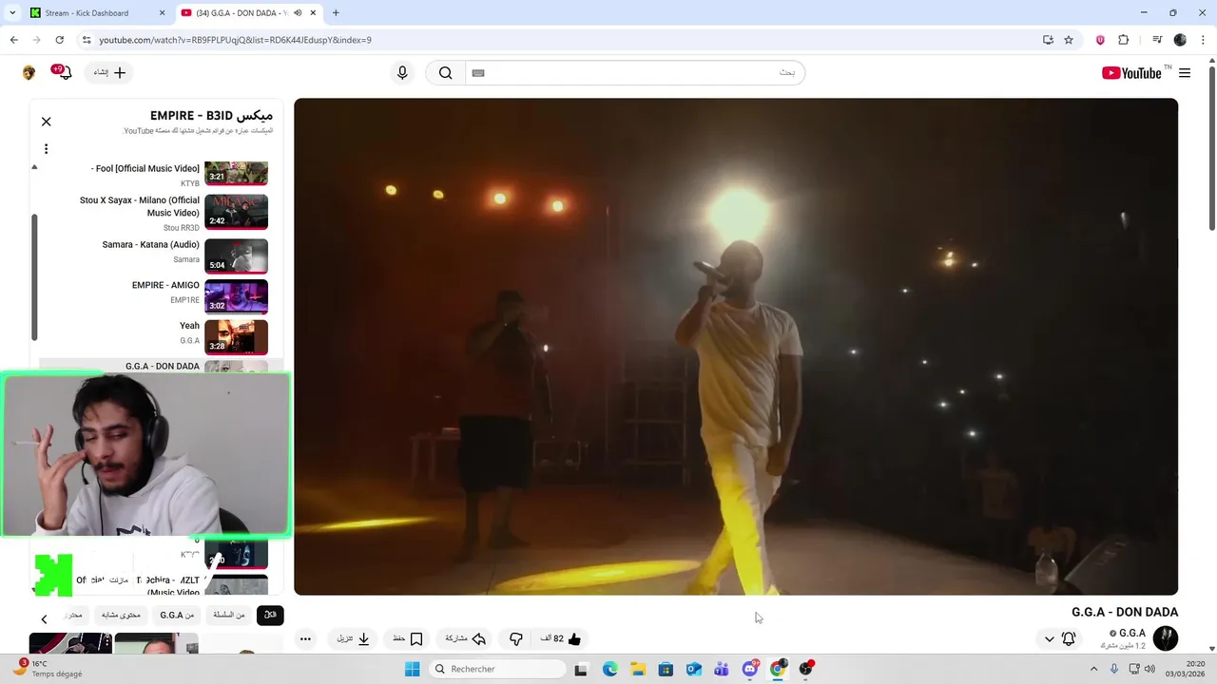Advance the filter chips with chevron arrow
Screen dimensions: 1217x684
pyautogui.click(x=44, y=618)
